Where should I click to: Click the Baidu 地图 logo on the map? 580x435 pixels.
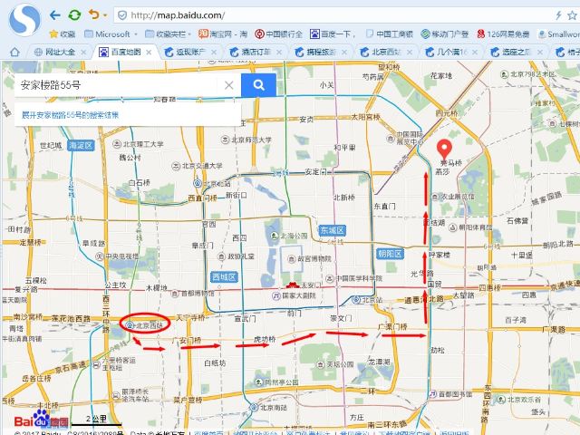pyautogui.click(x=41, y=420)
